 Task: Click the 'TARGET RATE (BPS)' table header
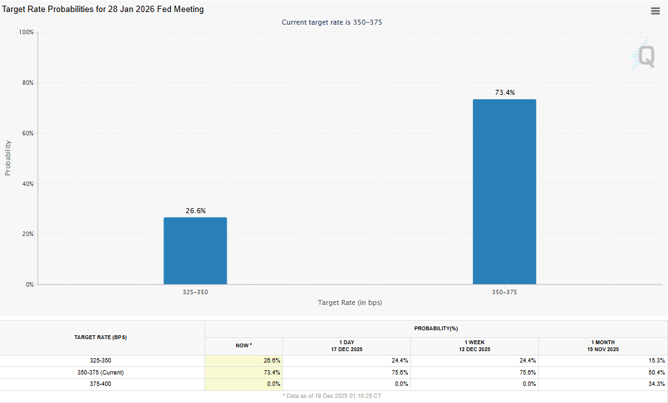[102, 337]
